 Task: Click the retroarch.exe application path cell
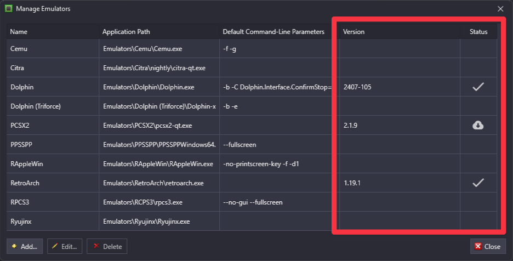159,183
